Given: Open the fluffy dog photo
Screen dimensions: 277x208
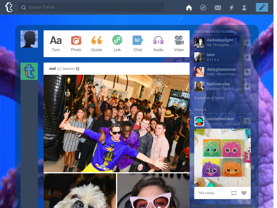Looking at the screenshot, I should click(80, 191).
